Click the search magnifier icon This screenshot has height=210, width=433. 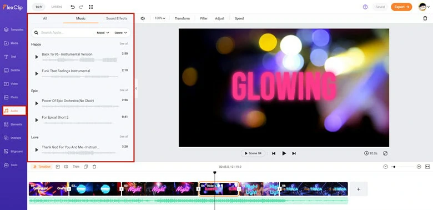36,33
